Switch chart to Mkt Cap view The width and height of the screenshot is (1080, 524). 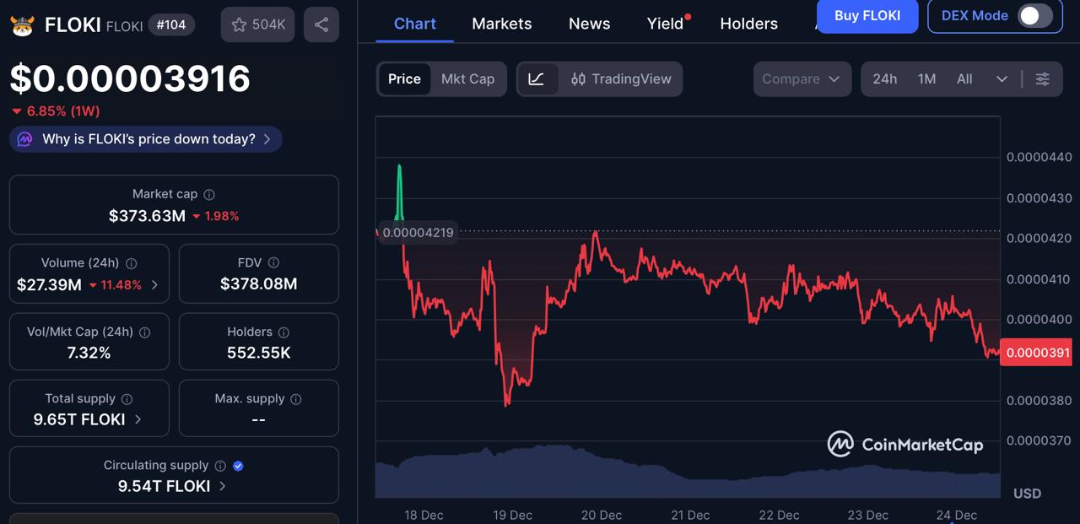(x=467, y=78)
